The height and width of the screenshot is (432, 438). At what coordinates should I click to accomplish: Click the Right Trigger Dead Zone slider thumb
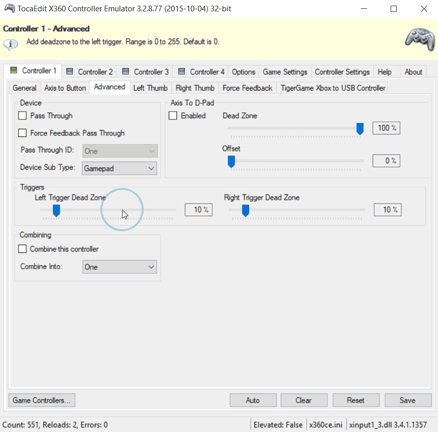click(246, 211)
